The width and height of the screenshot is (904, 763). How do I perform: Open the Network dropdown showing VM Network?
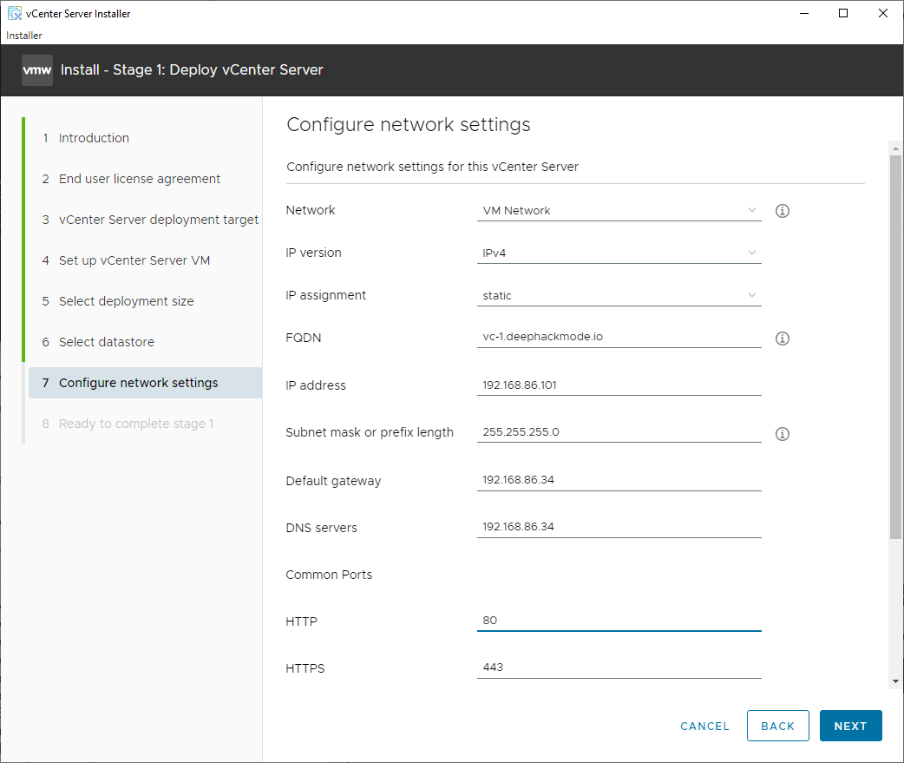coord(619,211)
